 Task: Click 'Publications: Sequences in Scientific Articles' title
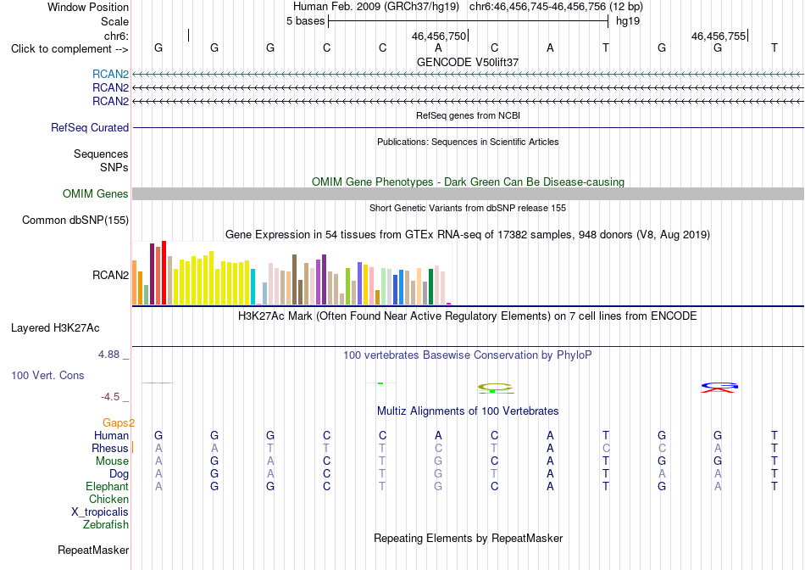[x=468, y=142]
